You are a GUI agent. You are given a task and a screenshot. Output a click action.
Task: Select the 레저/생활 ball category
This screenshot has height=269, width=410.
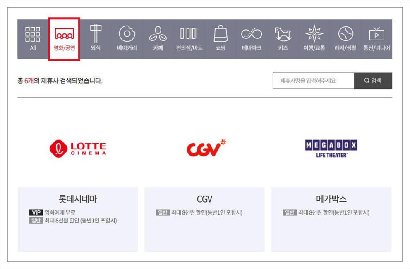[345, 39]
